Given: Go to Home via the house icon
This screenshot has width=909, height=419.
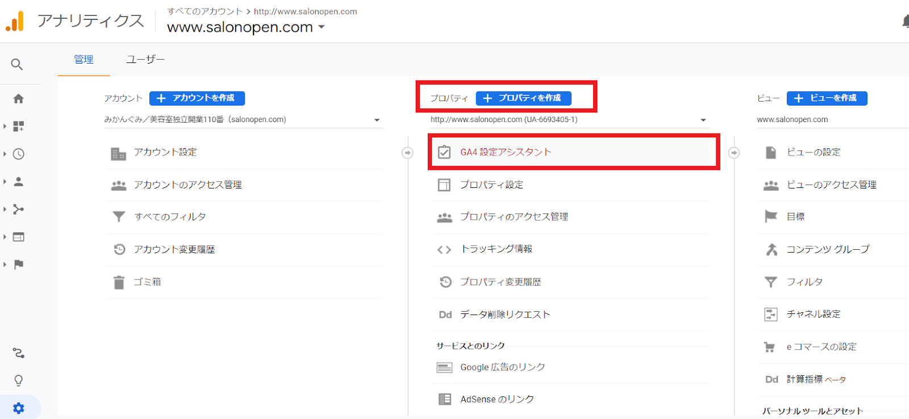Looking at the screenshot, I should 19,99.
